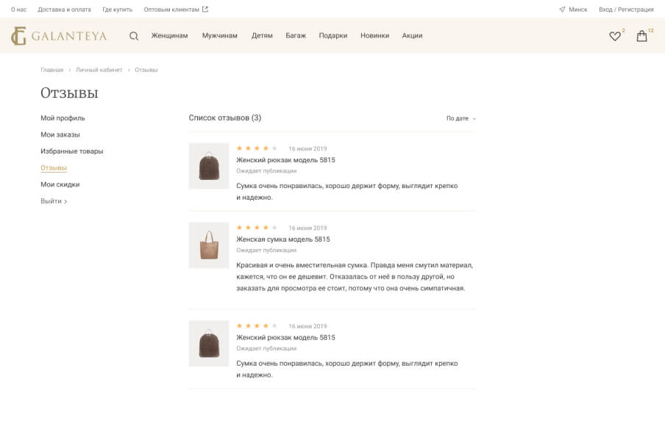This screenshot has width=665, height=426.
Task: Go to Личный кабинет in the breadcrumbs
Action: pyautogui.click(x=99, y=70)
